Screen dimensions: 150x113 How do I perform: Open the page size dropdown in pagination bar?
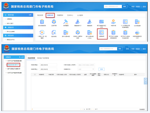point(95,109)
